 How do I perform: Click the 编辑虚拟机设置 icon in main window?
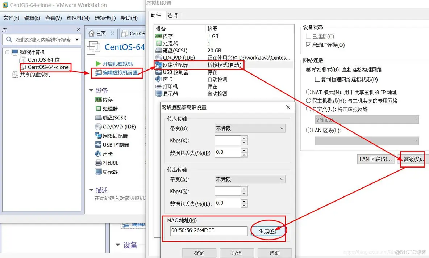(x=98, y=72)
